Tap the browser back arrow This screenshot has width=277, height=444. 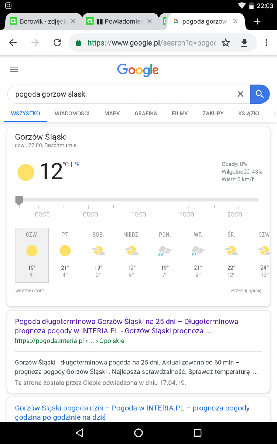(13, 43)
